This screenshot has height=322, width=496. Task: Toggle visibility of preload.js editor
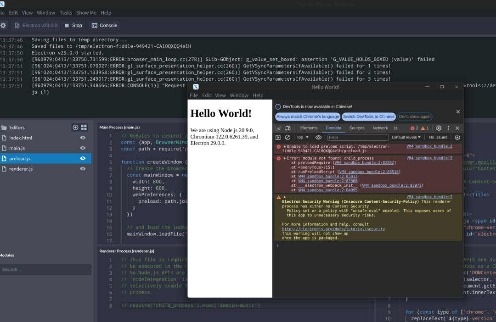point(83,158)
